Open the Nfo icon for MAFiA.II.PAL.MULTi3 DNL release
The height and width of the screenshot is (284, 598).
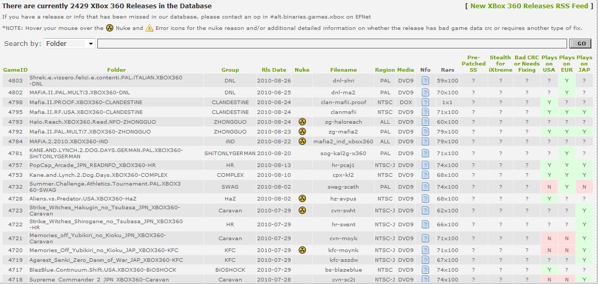(x=425, y=92)
